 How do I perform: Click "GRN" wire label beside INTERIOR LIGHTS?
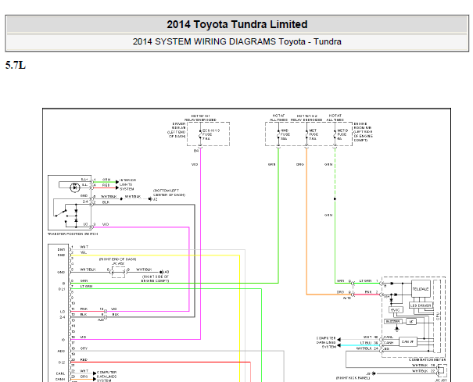(x=106, y=180)
